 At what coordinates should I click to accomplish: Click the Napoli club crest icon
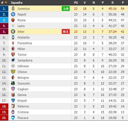(13, 14)
